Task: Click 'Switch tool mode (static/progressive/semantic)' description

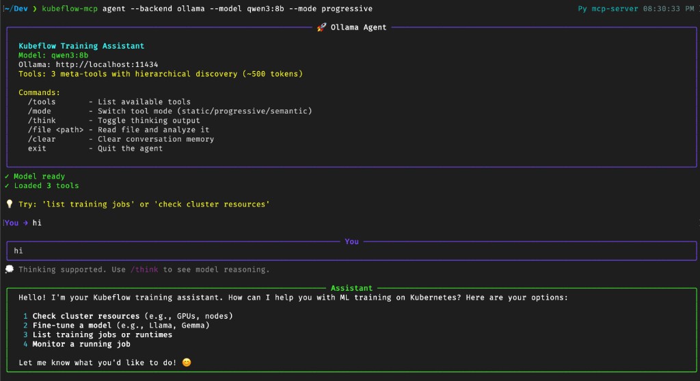Action: [205, 111]
